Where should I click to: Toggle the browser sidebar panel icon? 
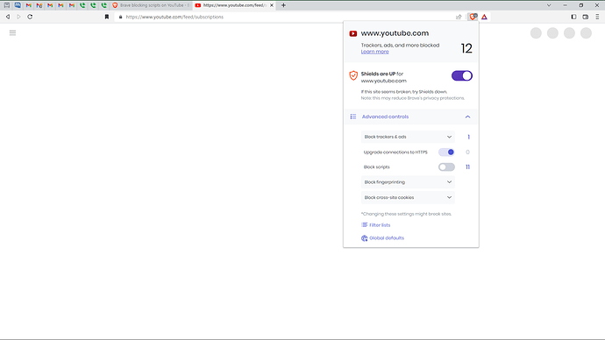[573, 17]
